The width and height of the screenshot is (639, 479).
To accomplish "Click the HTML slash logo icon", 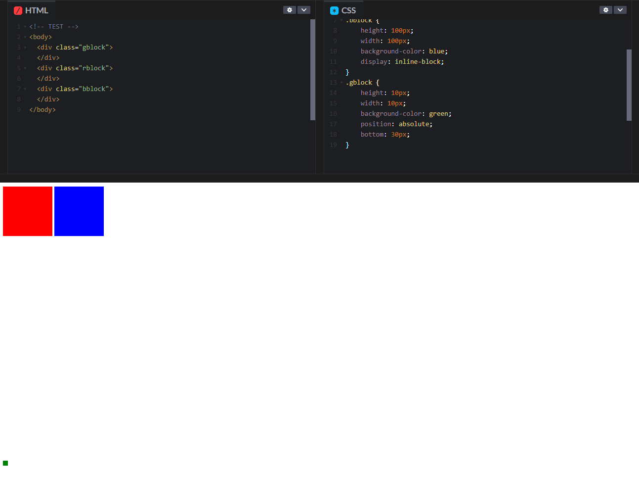I will point(18,10).
